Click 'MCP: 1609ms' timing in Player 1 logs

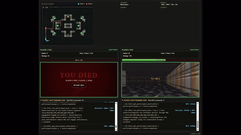[x=109, y=126]
